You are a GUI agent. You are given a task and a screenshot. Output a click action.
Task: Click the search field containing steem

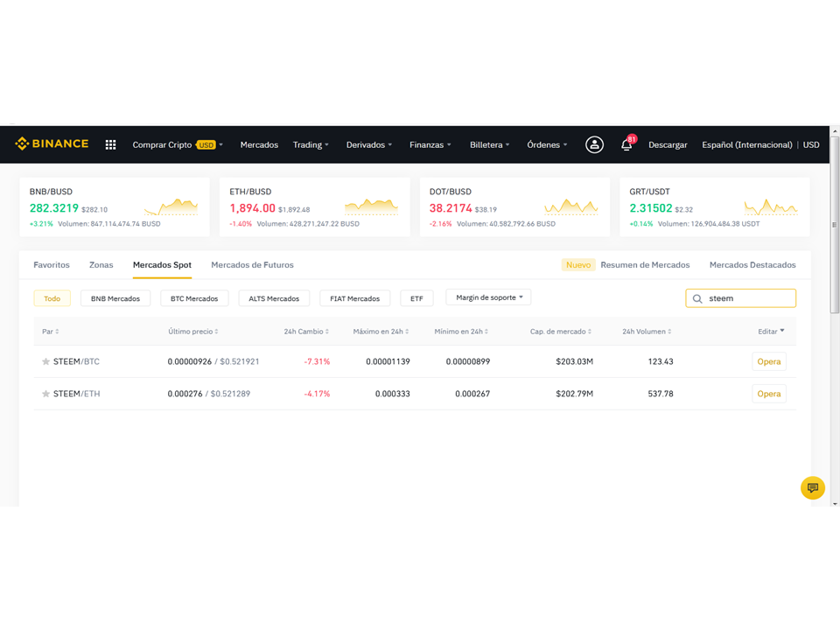(740, 298)
